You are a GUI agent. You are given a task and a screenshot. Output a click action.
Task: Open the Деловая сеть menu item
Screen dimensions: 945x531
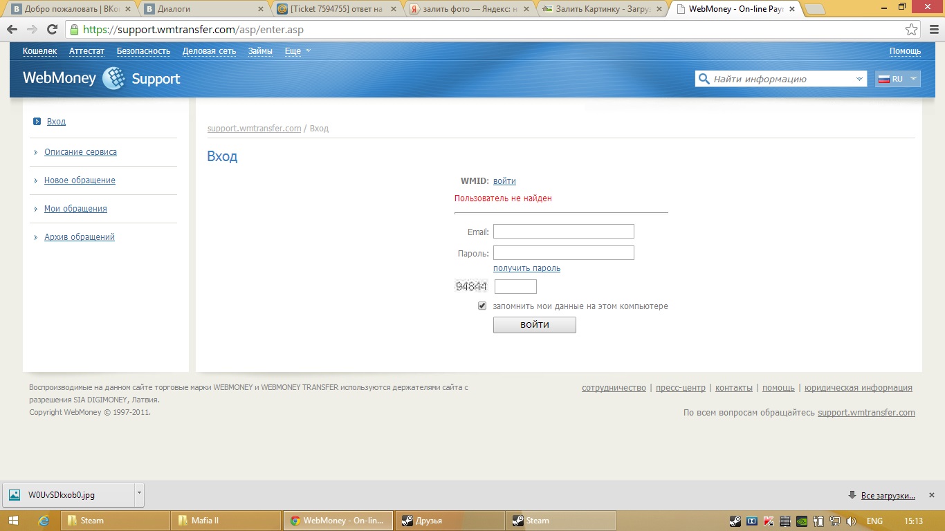(209, 51)
